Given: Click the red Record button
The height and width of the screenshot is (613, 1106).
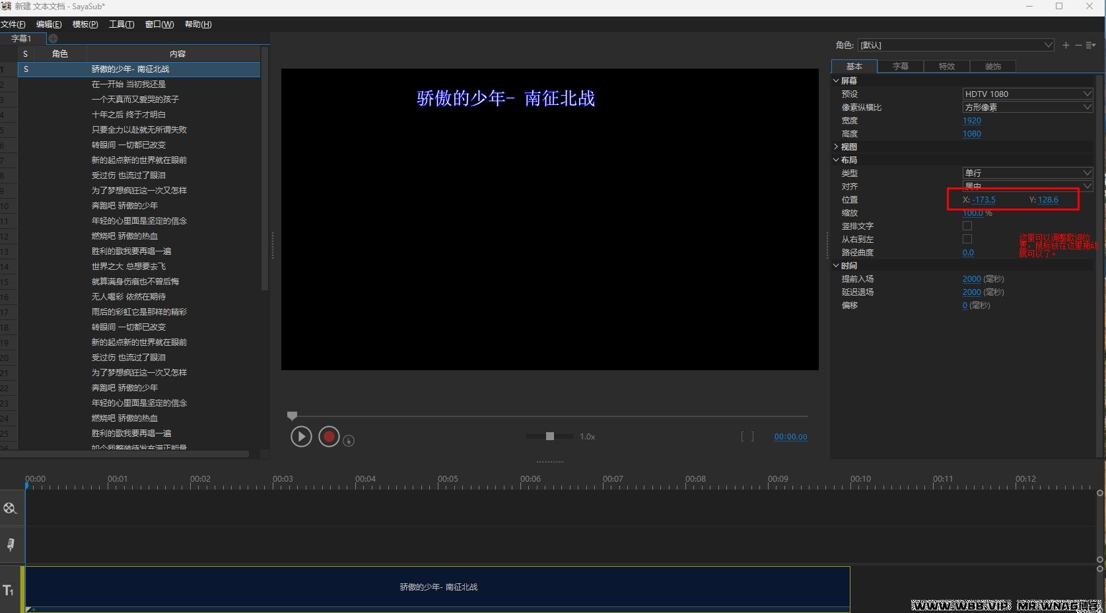Looking at the screenshot, I should pos(329,436).
